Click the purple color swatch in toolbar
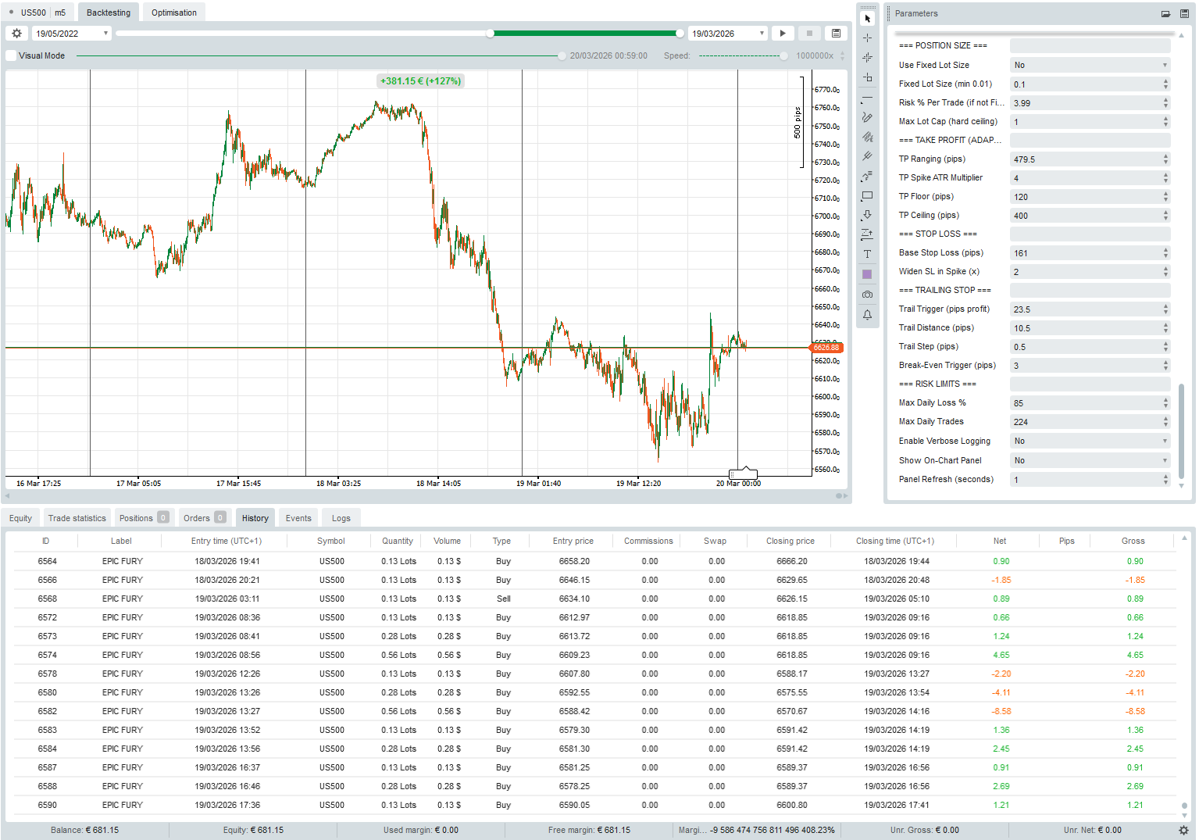 click(867, 274)
